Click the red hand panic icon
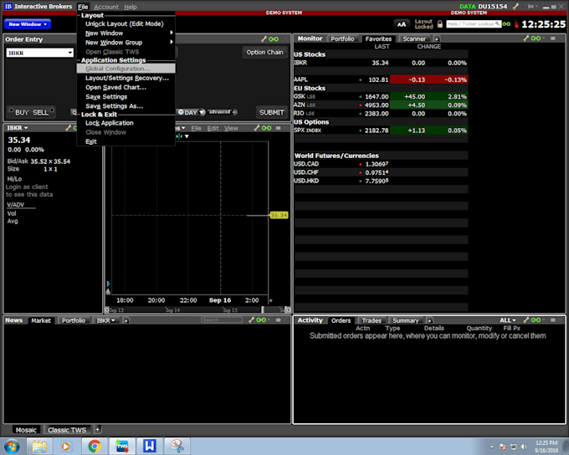Screen dimensions: 569x455 [516, 24]
